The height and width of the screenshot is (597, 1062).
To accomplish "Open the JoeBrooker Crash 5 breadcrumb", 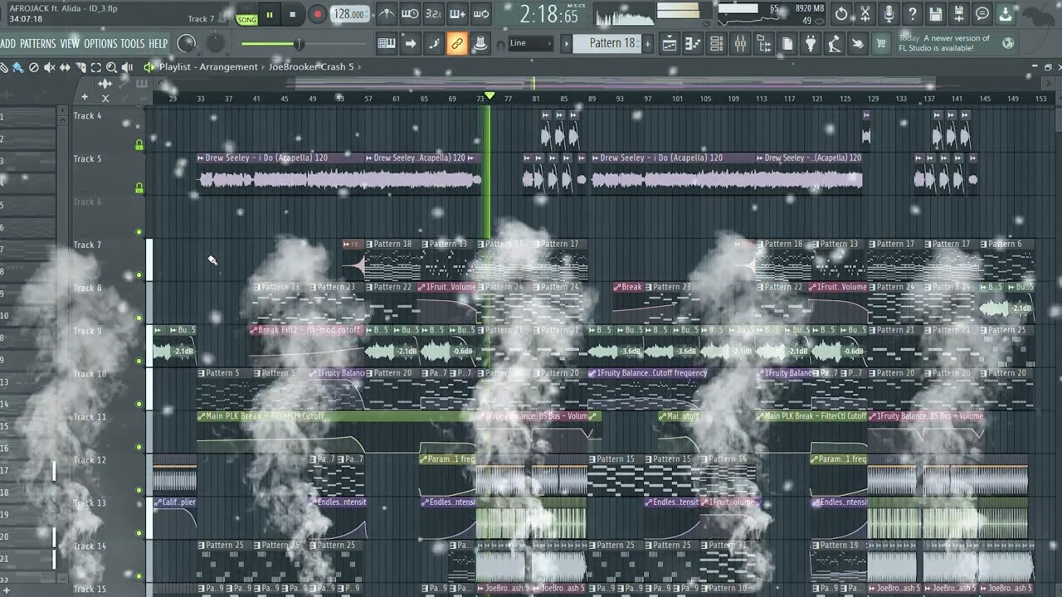I will (x=311, y=67).
